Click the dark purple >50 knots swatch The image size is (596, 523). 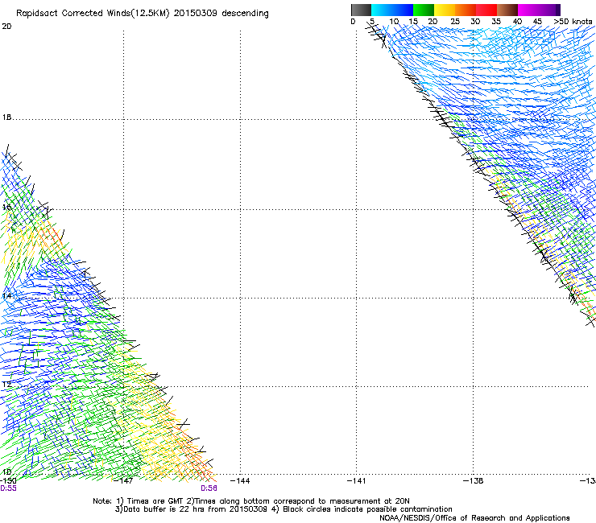pos(558,10)
